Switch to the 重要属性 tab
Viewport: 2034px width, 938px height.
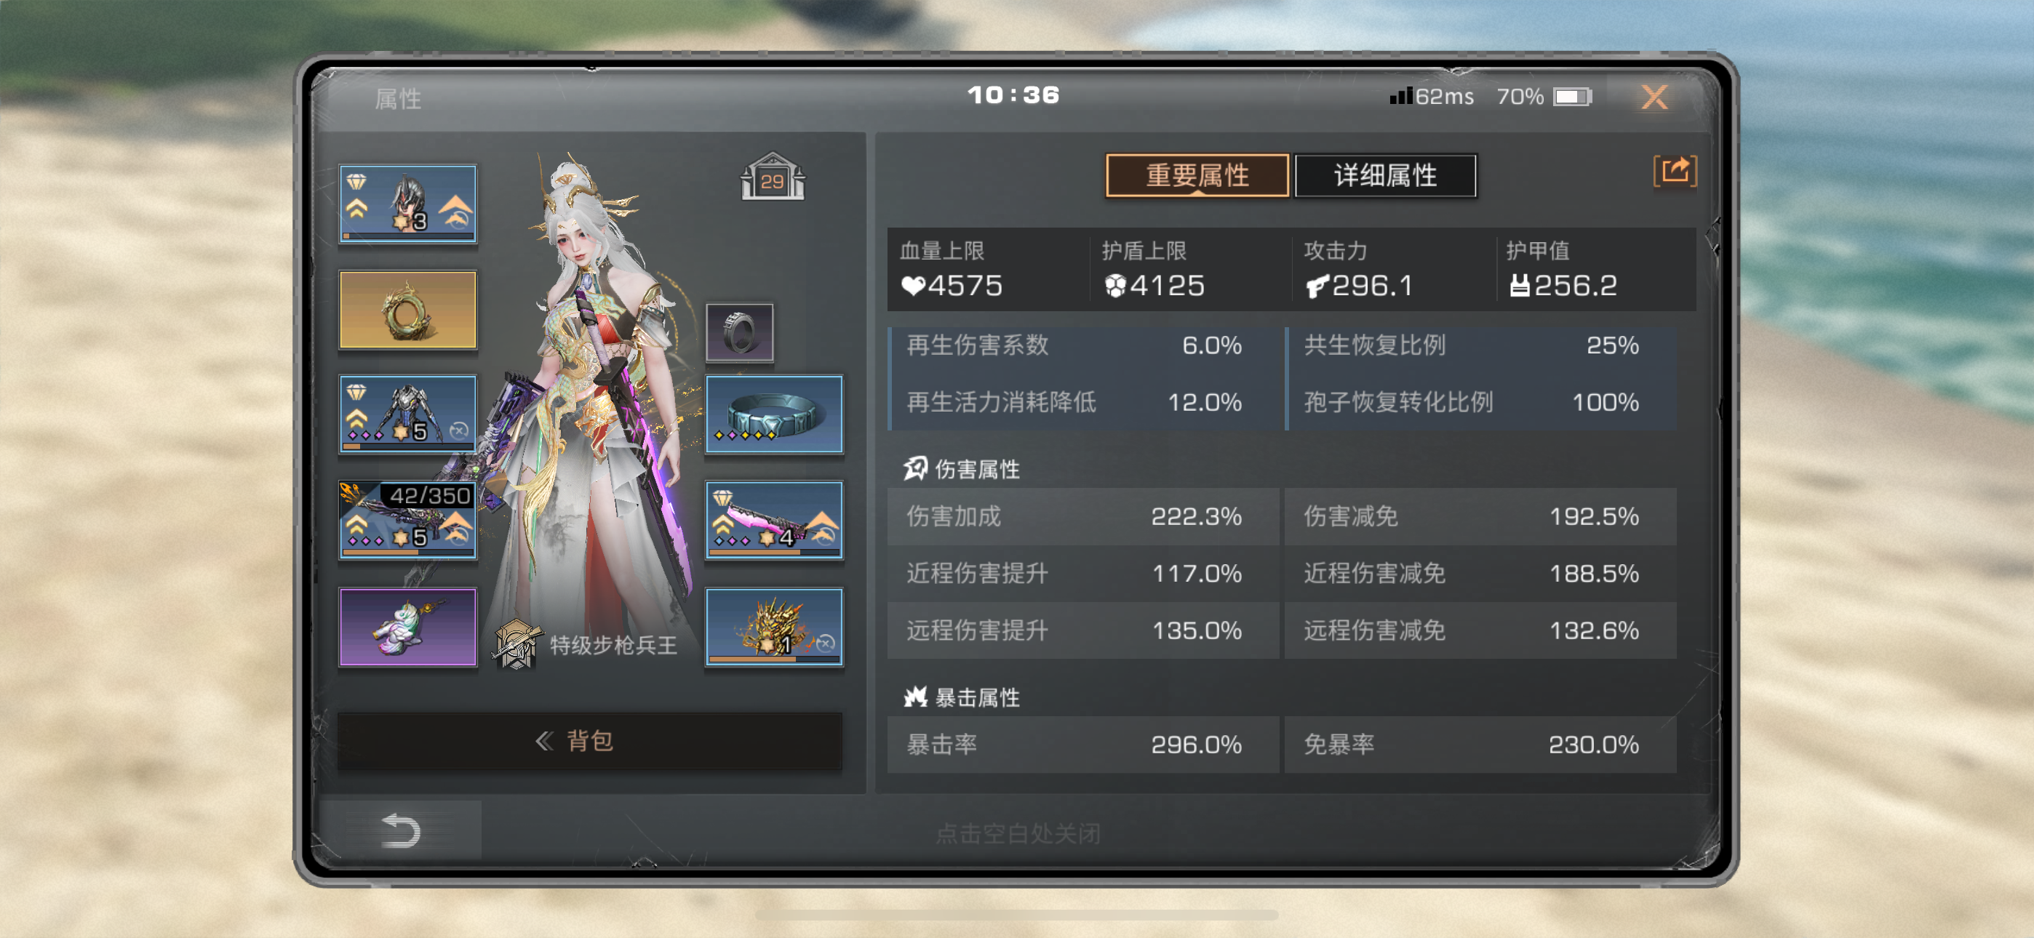pyautogui.click(x=1196, y=175)
